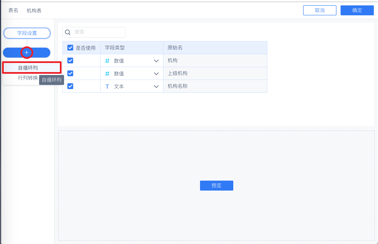
Task: Toggle the 是否使用 select-all checkbox
Action: coord(70,48)
